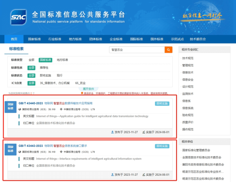Open related unit 杨凌示范区农业标准化技术委员会

pos(203,178)
